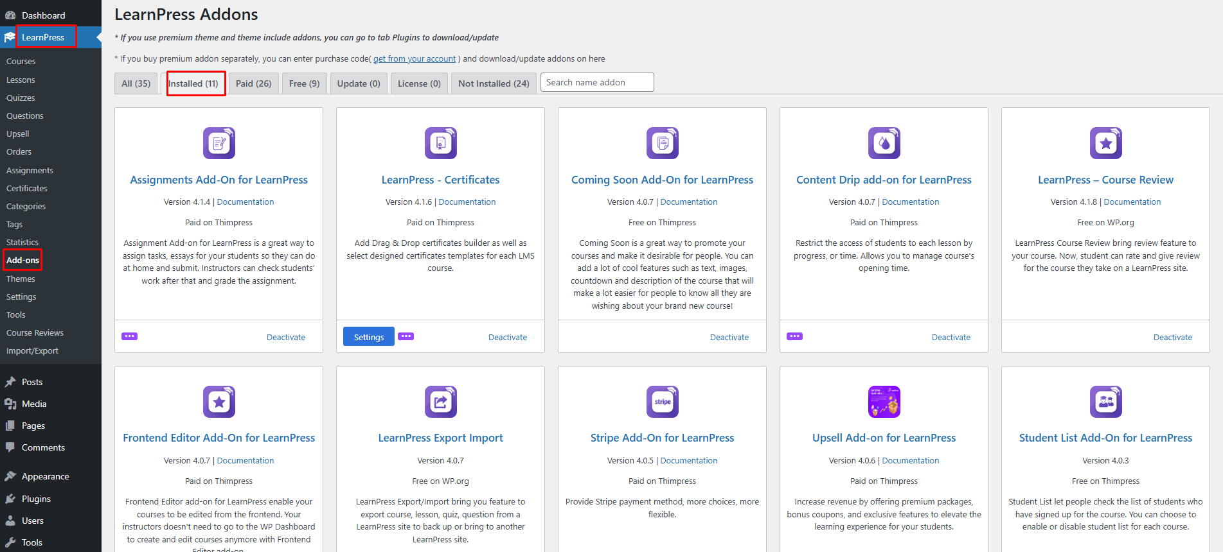Viewport: 1223px width, 552px height.
Task: Switch to the Update (0) tab
Action: (359, 83)
